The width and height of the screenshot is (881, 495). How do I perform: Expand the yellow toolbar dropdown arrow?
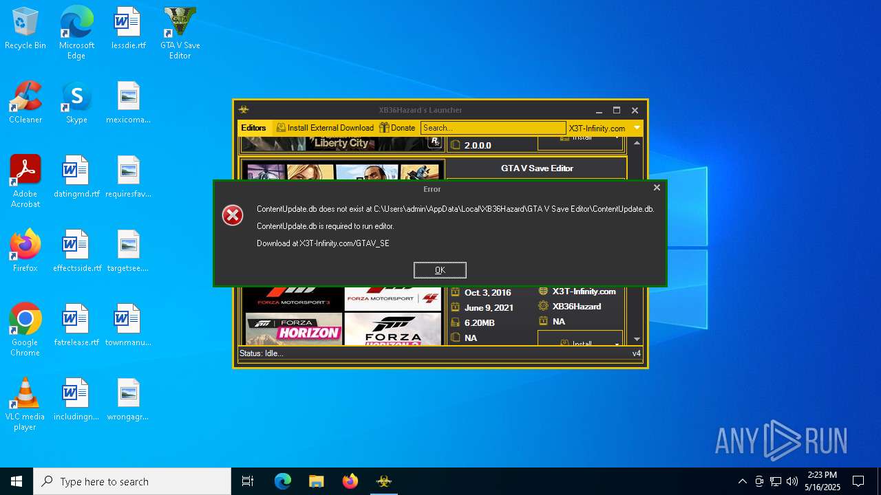(x=637, y=128)
